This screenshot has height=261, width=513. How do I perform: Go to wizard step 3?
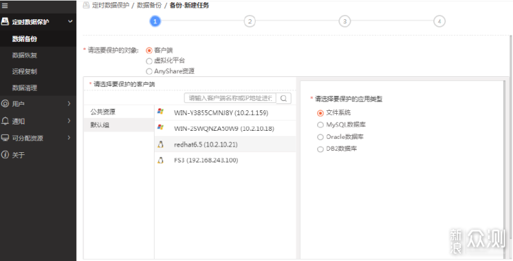coord(345,21)
